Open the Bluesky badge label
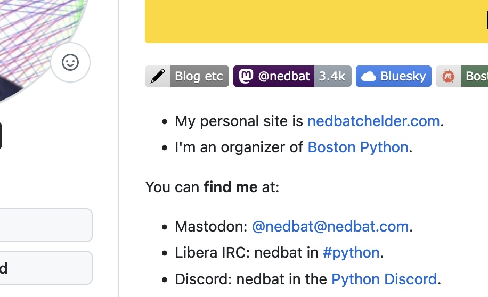488x297 pixels. [x=403, y=76]
